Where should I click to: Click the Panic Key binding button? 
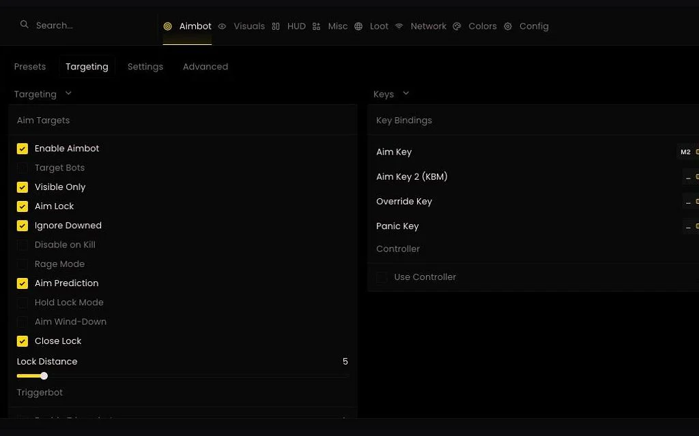[691, 227]
